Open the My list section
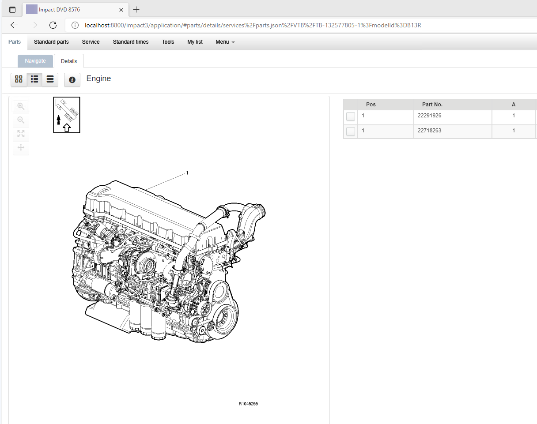This screenshot has width=537, height=424. point(195,42)
